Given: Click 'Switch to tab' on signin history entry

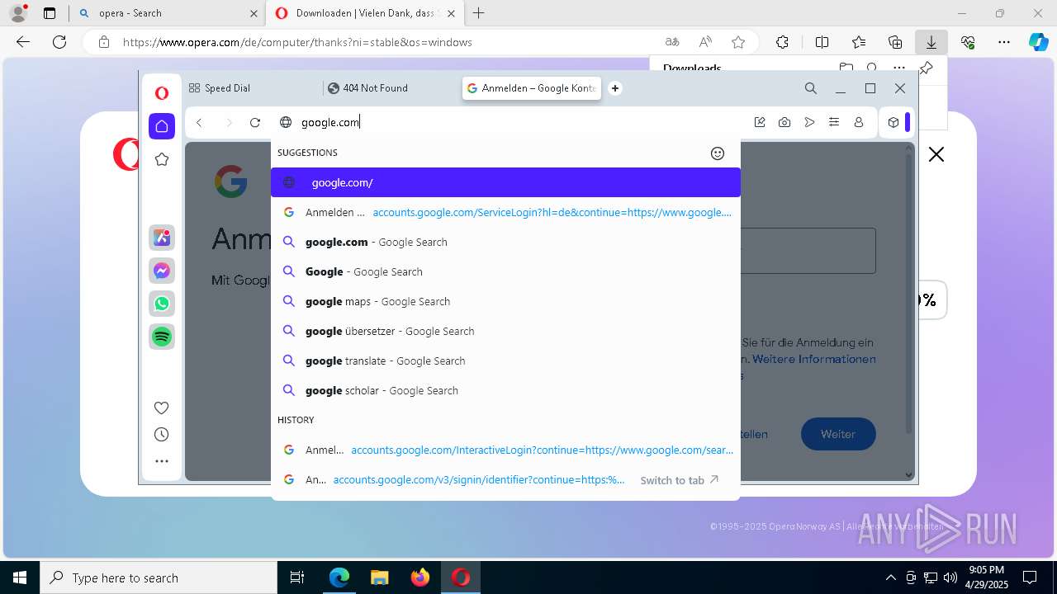Looking at the screenshot, I should coord(679,480).
